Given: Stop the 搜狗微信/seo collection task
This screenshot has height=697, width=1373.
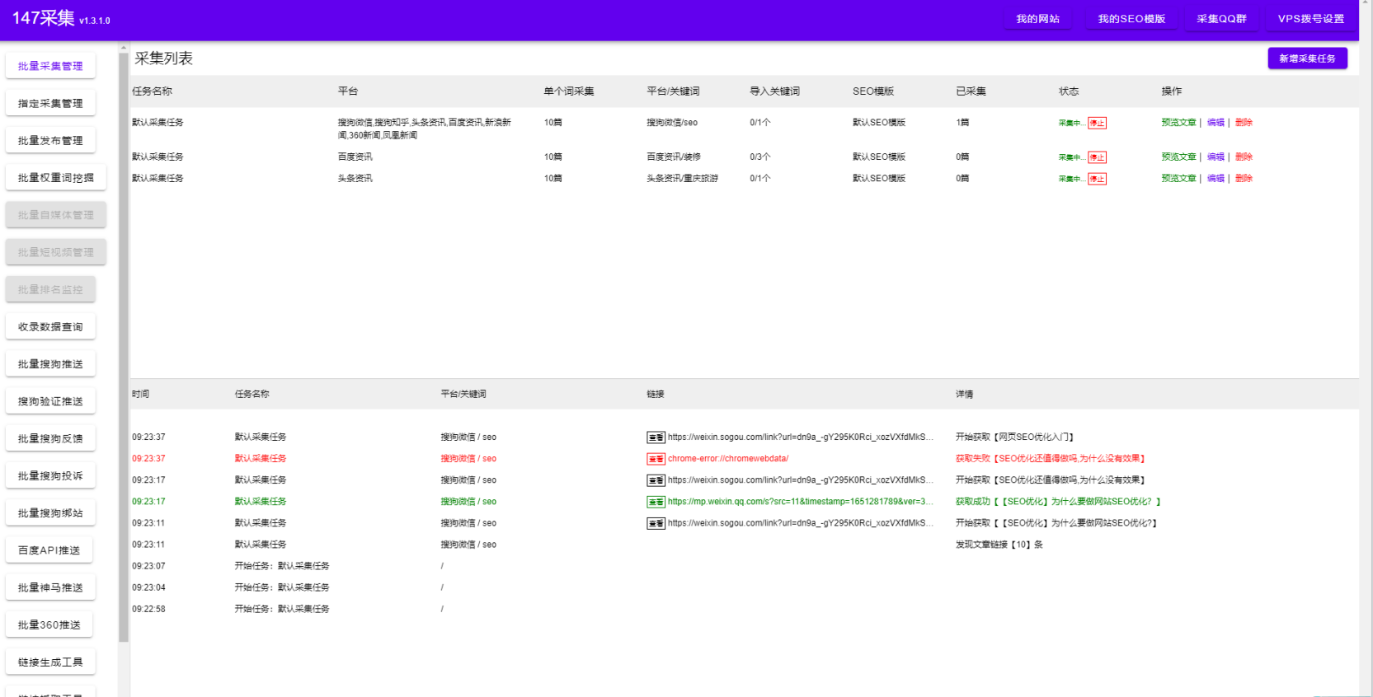Looking at the screenshot, I should (x=1097, y=123).
